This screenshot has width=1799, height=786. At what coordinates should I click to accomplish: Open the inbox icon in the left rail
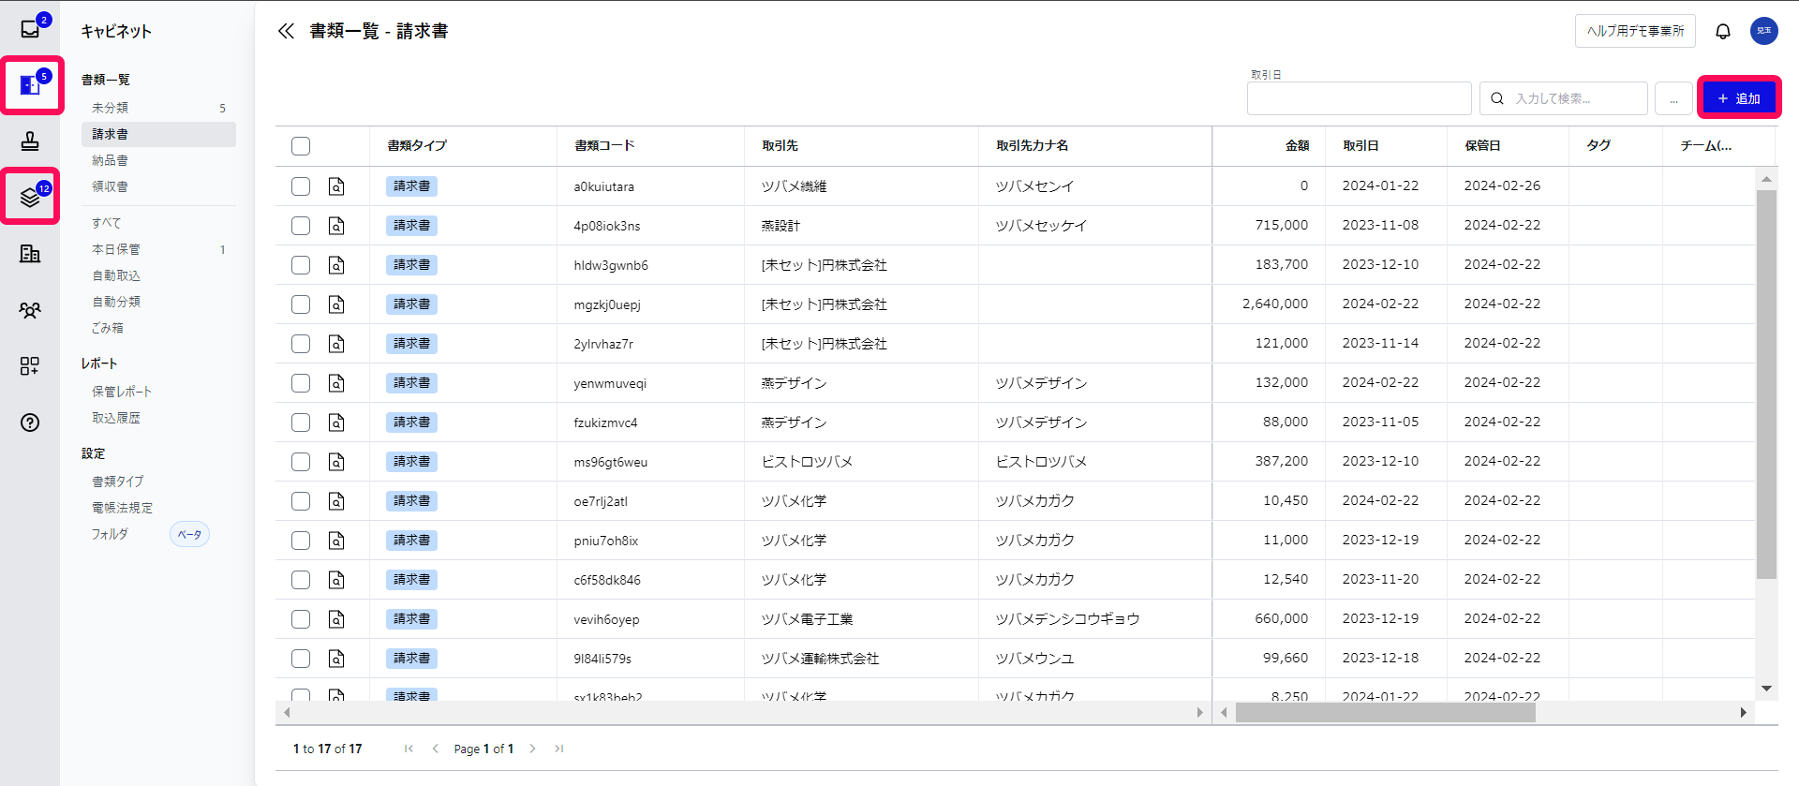pyautogui.click(x=30, y=28)
